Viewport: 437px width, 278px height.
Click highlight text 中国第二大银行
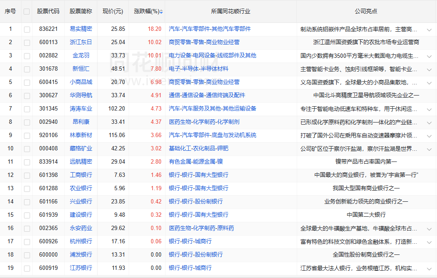[x=366, y=215]
